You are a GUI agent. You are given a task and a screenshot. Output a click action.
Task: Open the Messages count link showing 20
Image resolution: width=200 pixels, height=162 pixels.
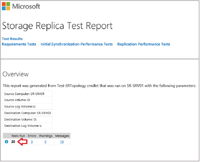[62, 142]
